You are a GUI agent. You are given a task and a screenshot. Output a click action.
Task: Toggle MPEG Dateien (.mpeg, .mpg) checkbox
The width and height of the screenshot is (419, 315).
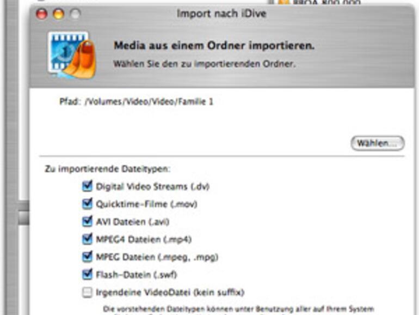click(87, 257)
